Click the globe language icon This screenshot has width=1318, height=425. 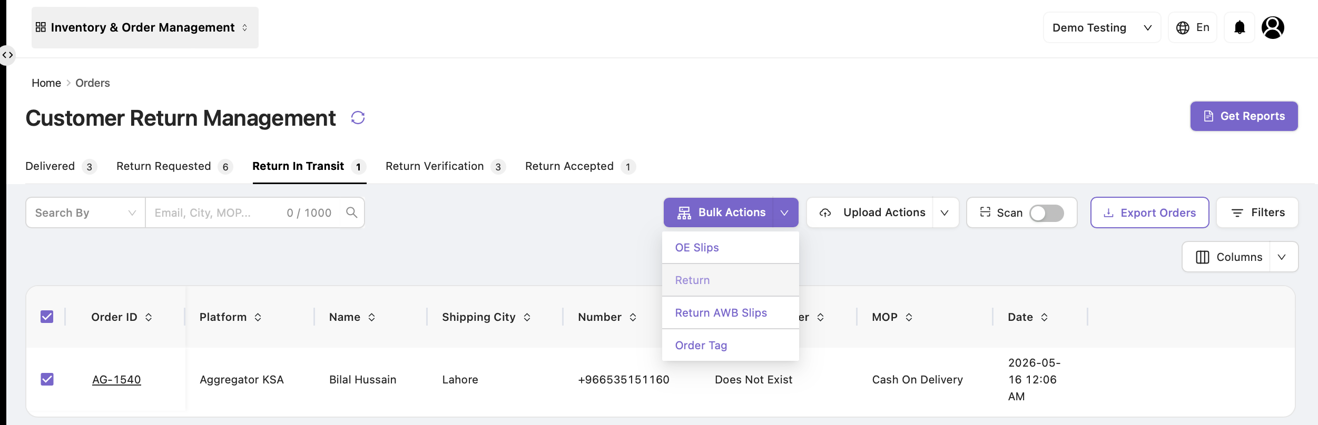click(x=1183, y=28)
